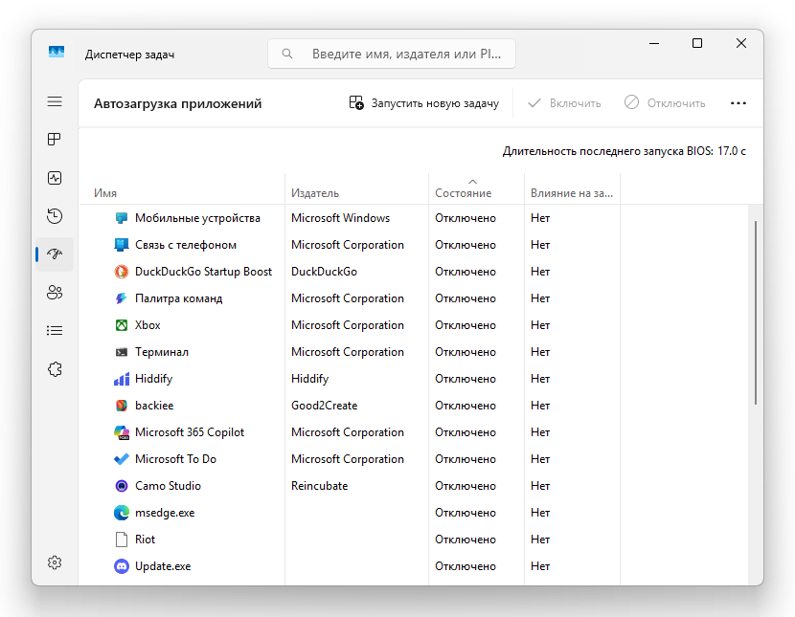The image size is (795, 617).
Task: Open the Users page in sidebar
Action: tap(55, 292)
